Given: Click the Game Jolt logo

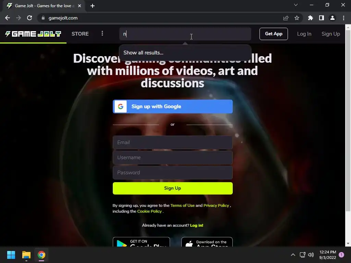Looking at the screenshot, I should [x=33, y=34].
